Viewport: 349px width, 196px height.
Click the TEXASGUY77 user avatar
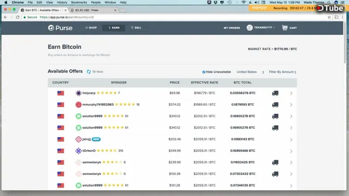pyautogui.click(x=250, y=28)
